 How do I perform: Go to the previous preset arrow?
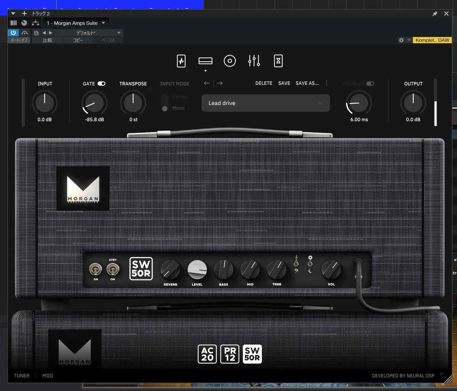tap(207, 83)
